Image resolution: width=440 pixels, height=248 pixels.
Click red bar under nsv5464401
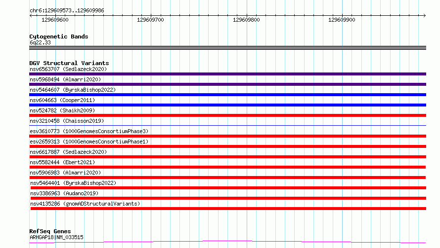[x=228, y=188]
